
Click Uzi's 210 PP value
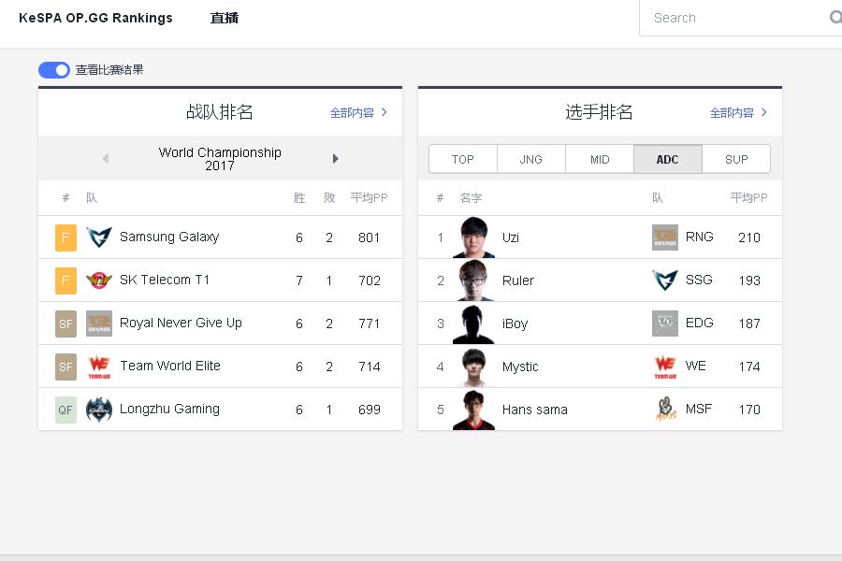[749, 237]
